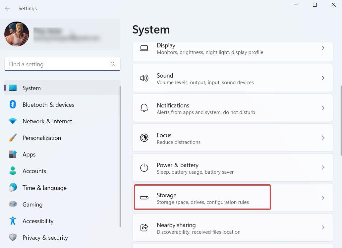Open Network & internet wifi icon
This screenshot has height=248, width=342.
pyautogui.click(x=13, y=121)
